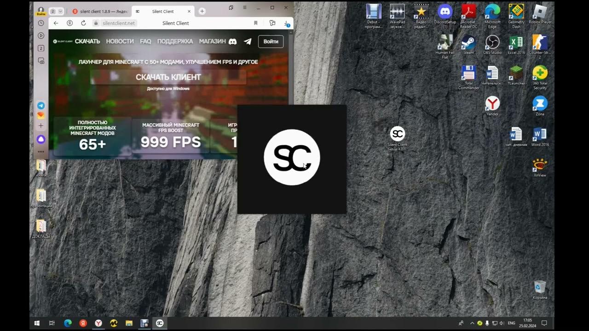Select the DiscordSetup desktop icon
This screenshot has height=331, width=589.
point(445,16)
